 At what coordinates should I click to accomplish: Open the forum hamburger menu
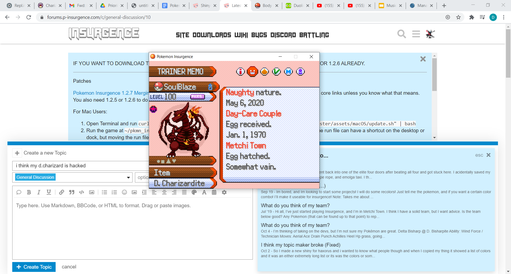[x=416, y=34]
